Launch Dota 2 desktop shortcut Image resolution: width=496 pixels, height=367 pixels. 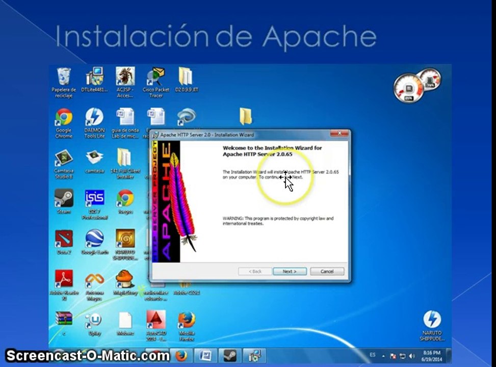coord(64,242)
